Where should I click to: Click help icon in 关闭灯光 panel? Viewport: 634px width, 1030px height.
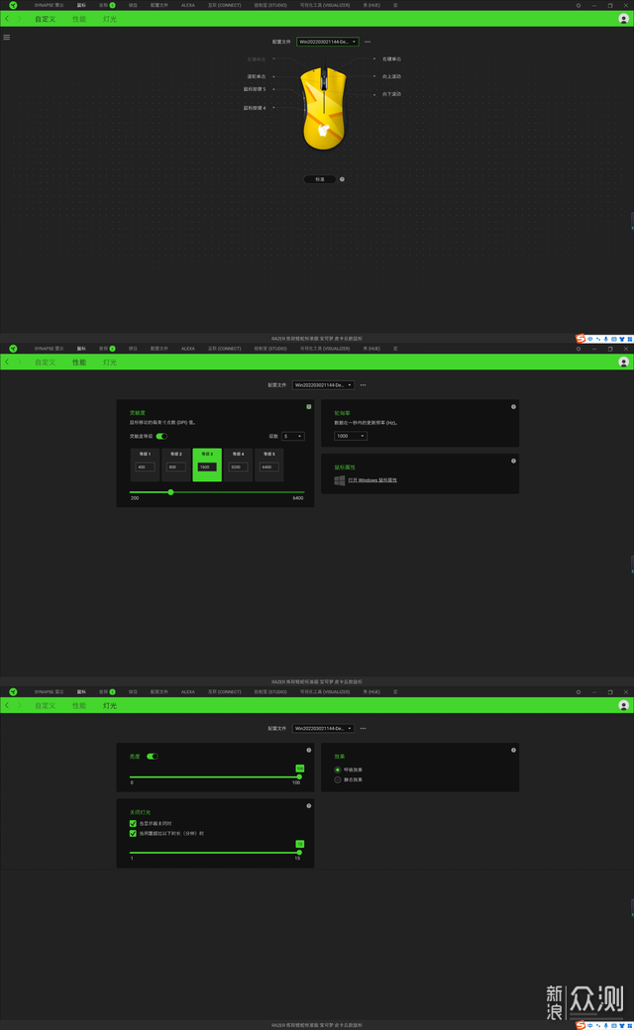(x=309, y=805)
